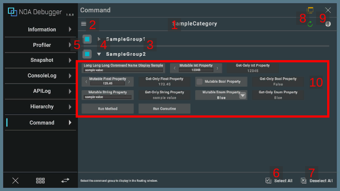Viewport: 340px width, 191px height.
Task: Decrease Mutable Int Property value
Action: tap(174, 69)
